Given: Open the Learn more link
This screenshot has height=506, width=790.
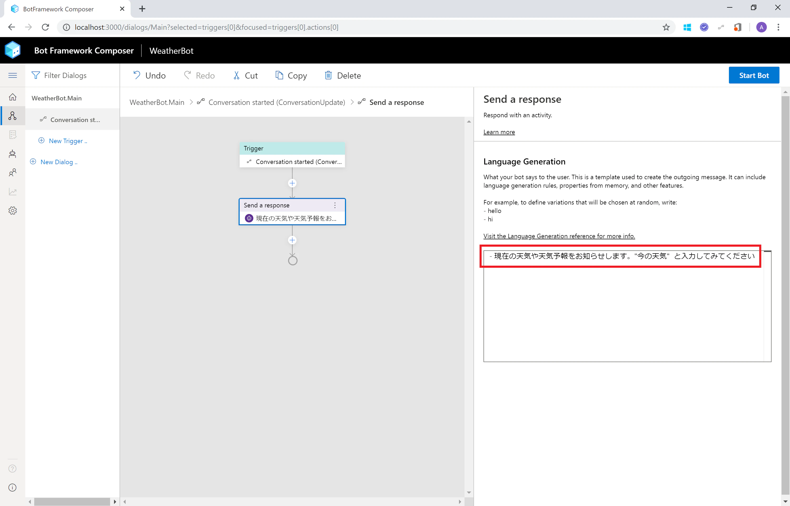Looking at the screenshot, I should pyautogui.click(x=499, y=132).
